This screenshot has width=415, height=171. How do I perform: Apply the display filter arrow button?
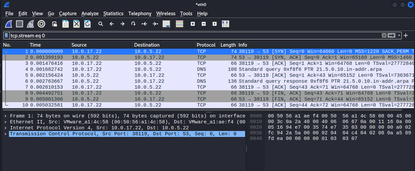tap(392, 35)
